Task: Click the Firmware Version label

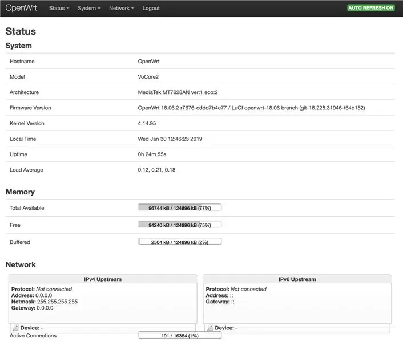Action: tap(30, 108)
